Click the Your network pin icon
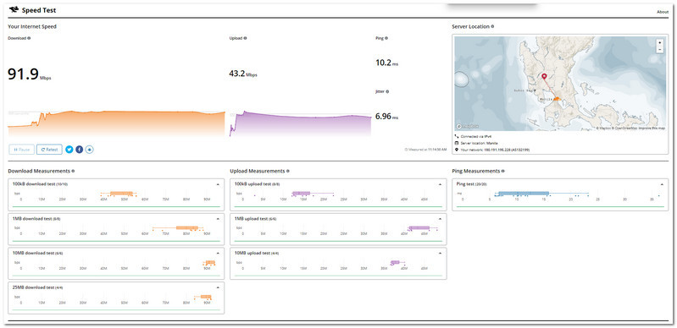The width and height of the screenshot is (677, 328). [457, 150]
